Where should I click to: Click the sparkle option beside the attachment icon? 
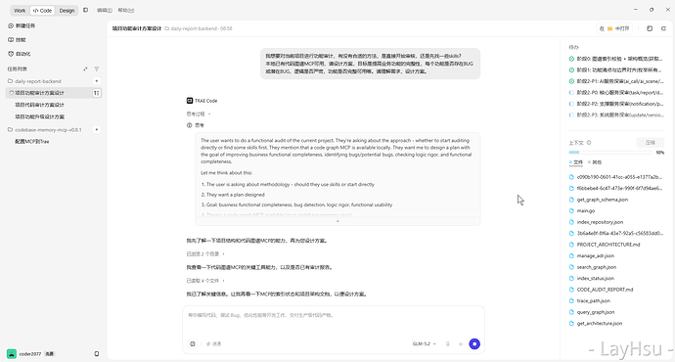pyautogui.click(x=213, y=344)
